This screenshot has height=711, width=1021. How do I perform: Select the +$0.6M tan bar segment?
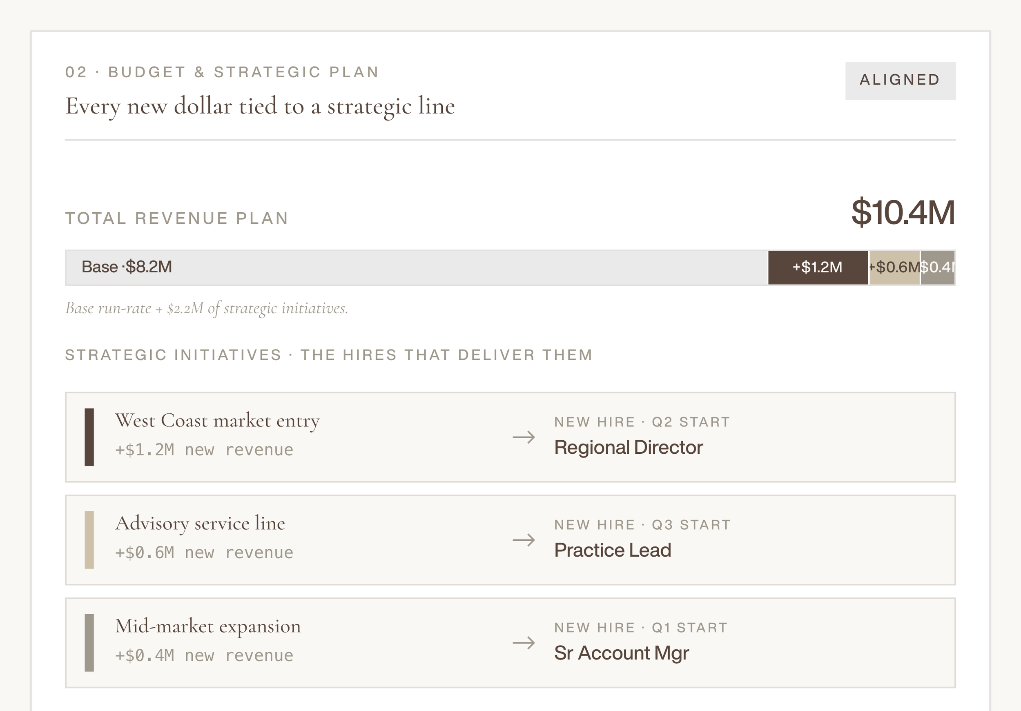894,267
